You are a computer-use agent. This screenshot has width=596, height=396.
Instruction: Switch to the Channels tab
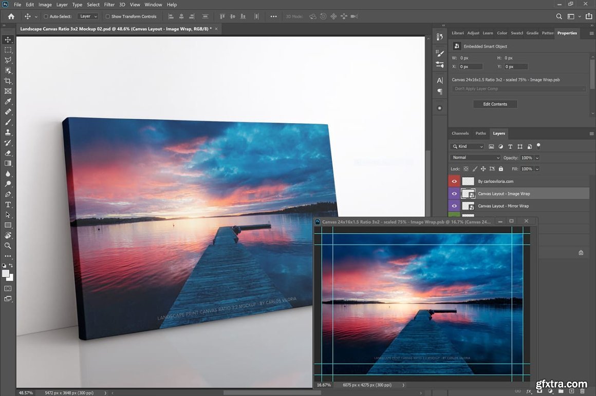(460, 133)
